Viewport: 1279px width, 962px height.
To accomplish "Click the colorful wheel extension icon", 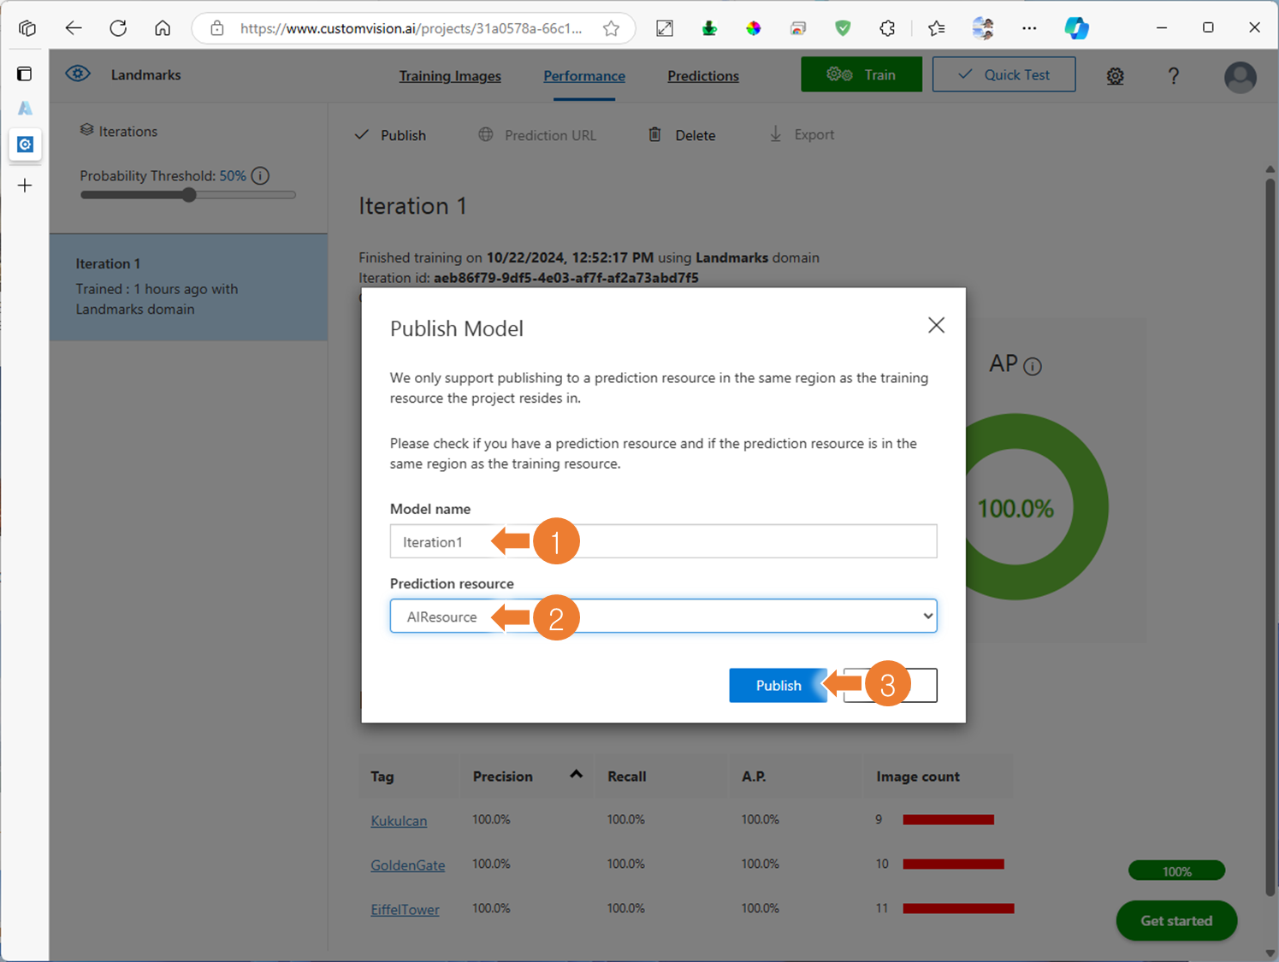I will pos(754,28).
